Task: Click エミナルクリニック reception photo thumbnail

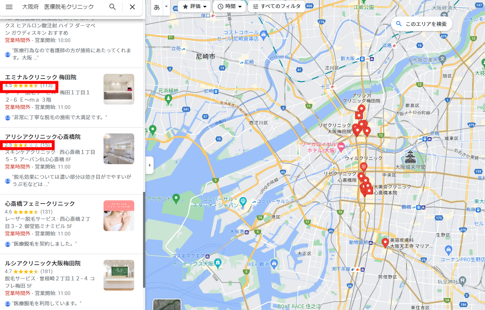Action: [x=119, y=89]
